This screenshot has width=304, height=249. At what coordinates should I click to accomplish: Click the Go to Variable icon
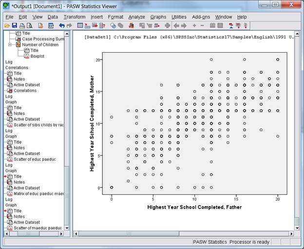coord(95,25)
